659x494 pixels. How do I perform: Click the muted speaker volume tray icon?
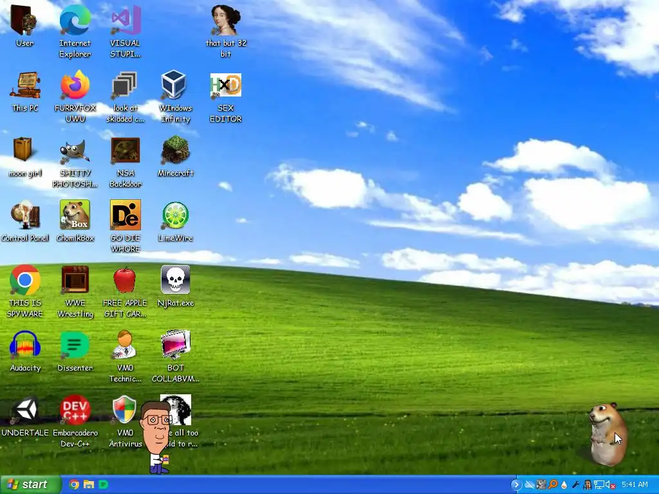pyautogui.click(x=610, y=485)
